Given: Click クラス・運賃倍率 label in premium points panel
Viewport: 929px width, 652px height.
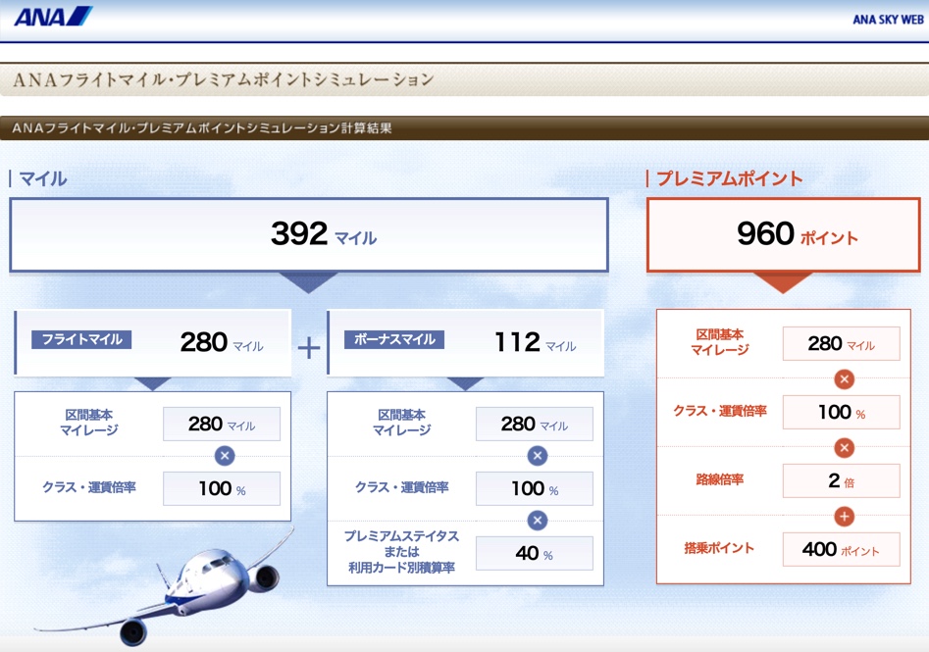Looking at the screenshot, I should (x=719, y=411).
